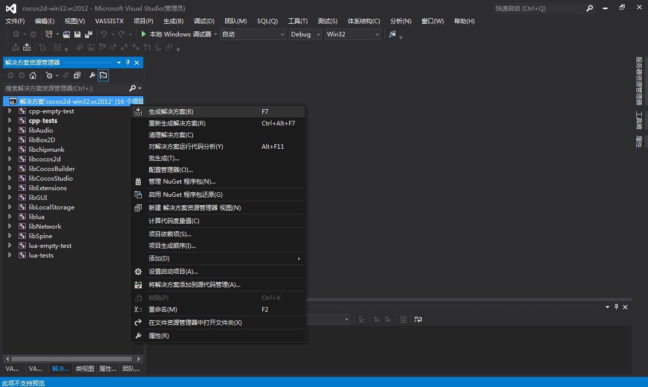Toggle the Preview Selected Items icon
The width and height of the screenshot is (648, 387).
[103, 75]
